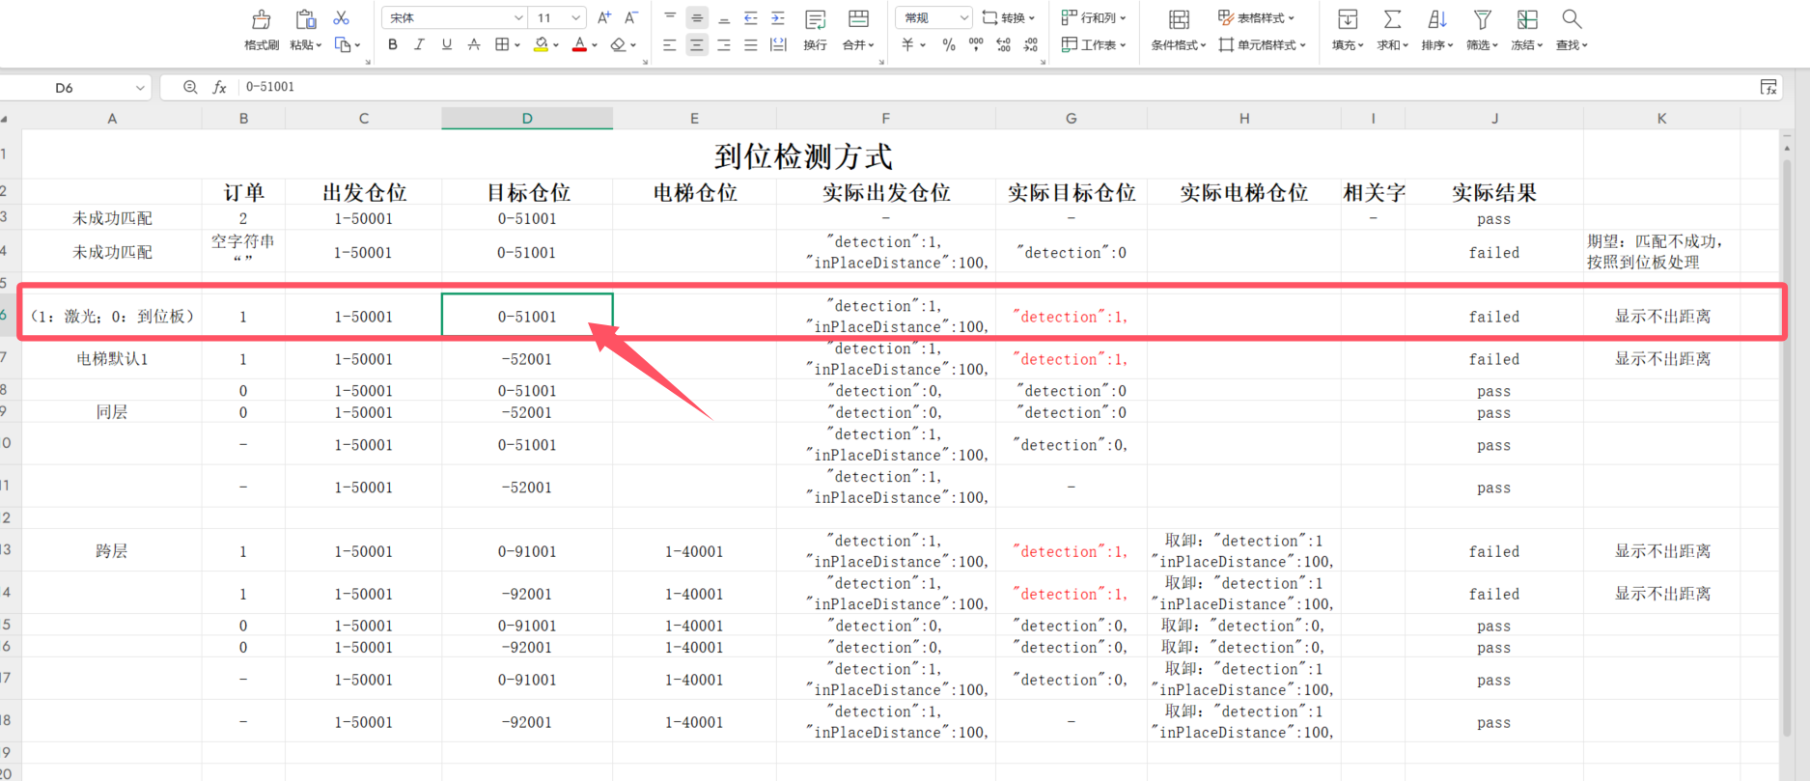Image resolution: width=1810 pixels, height=781 pixels.
Task: Open Table Style (表格样式) dropdown
Action: (x=1256, y=17)
